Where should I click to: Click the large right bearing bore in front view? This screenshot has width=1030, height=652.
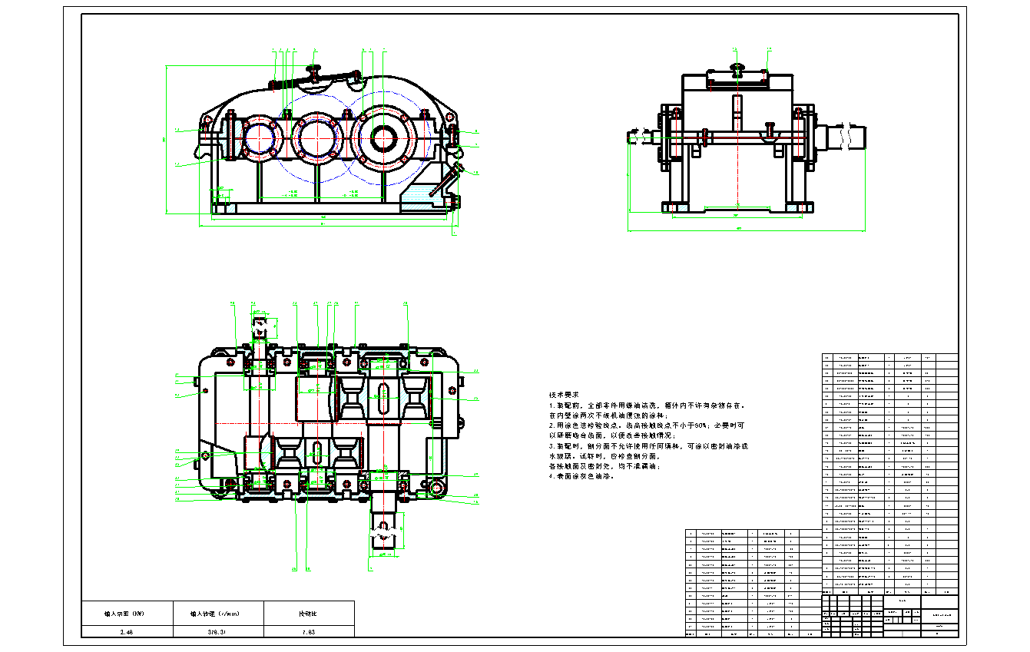point(383,138)
